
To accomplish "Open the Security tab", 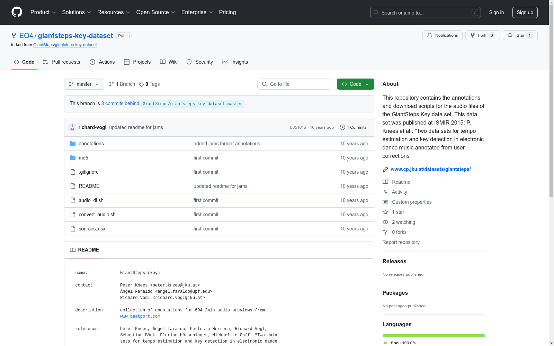I will (199, 62).
